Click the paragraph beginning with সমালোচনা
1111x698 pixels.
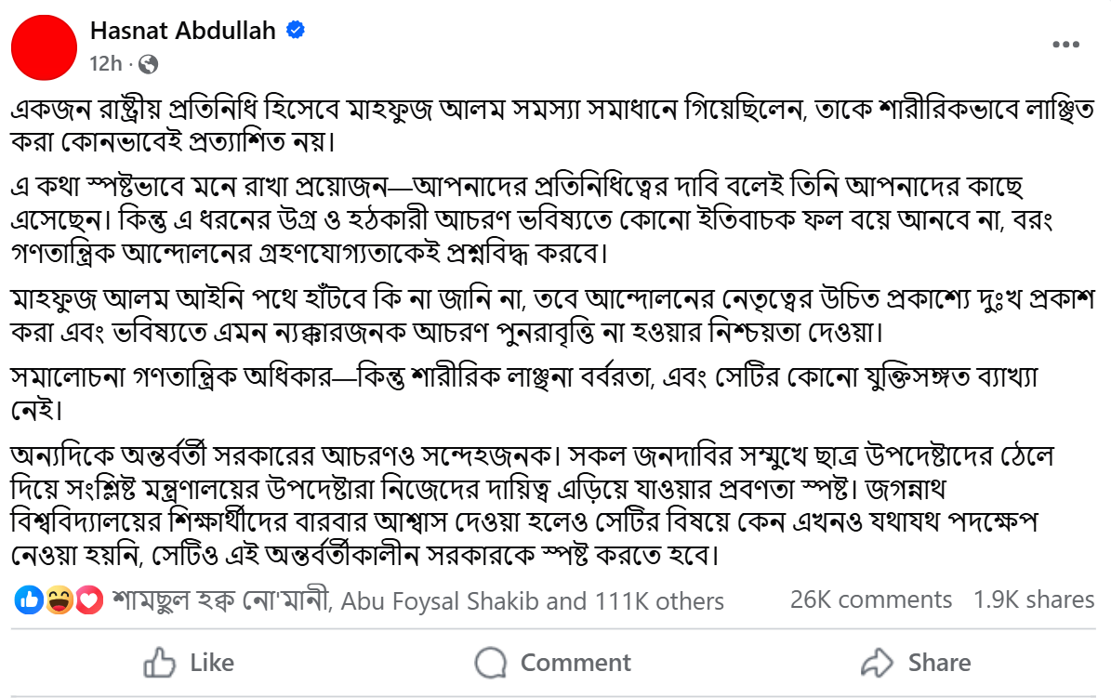coord(530,393)
